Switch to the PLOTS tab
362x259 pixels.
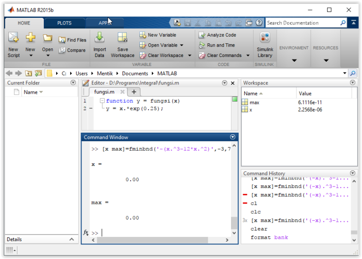[65, 23]
